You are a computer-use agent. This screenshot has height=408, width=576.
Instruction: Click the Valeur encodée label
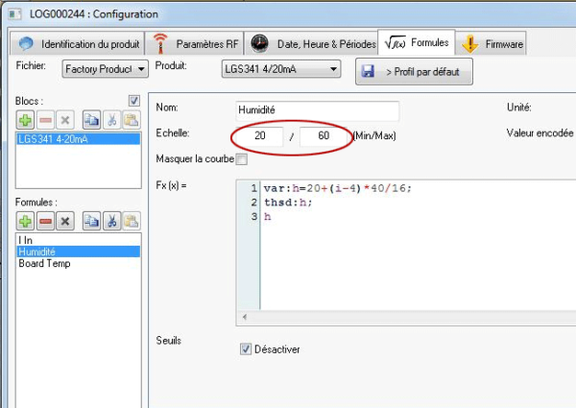point(540,132)
